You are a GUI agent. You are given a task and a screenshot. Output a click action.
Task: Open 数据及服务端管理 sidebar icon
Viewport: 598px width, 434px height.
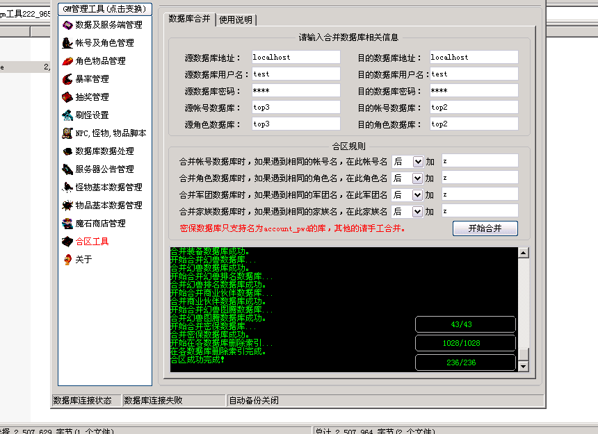tap(67, 25)
